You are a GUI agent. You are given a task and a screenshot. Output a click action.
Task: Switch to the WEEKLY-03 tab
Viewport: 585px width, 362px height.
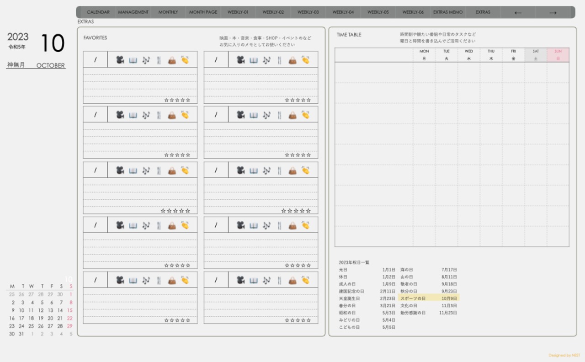click(x=308, y=12)
